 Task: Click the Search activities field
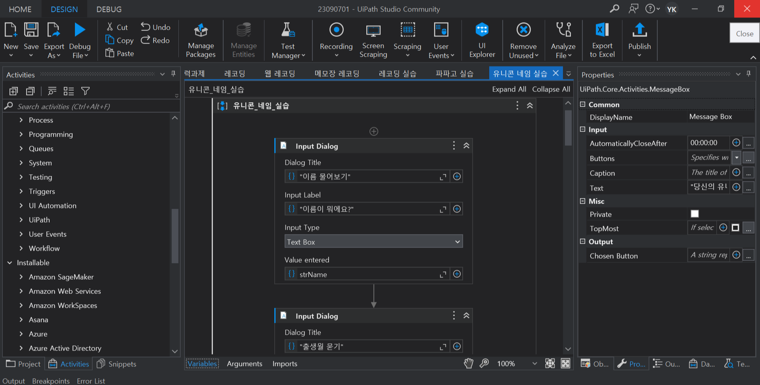tap(91, 106)
